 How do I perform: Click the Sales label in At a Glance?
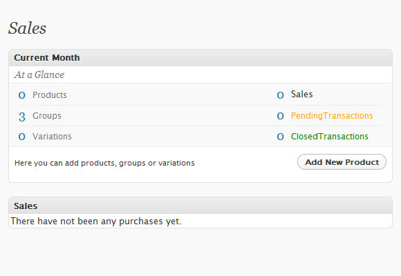(x=301, y=95)
